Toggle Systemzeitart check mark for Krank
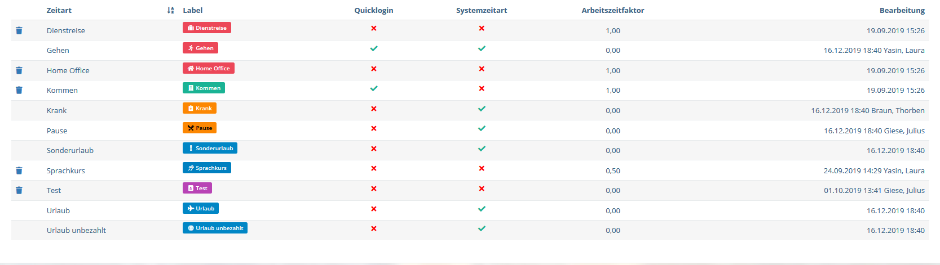The height and width of the screenshot is (265, 940). coord(482,109)
